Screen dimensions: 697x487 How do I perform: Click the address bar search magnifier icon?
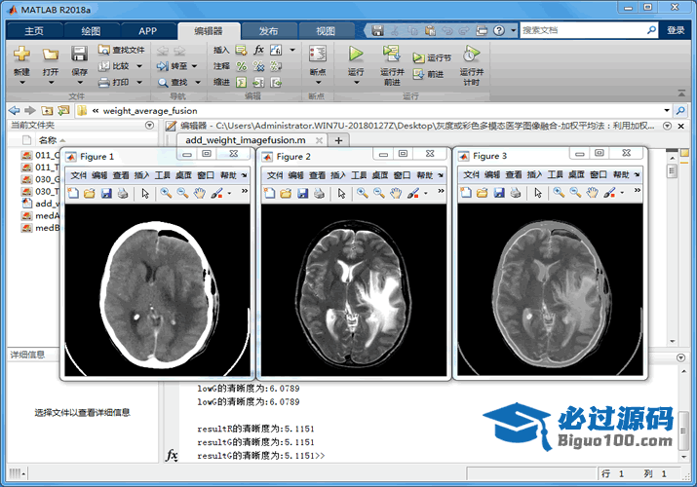pyautogui.click(x=680, y=110)
